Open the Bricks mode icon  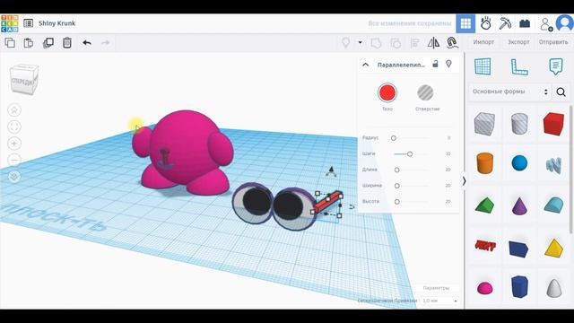(x=525, y=23)
